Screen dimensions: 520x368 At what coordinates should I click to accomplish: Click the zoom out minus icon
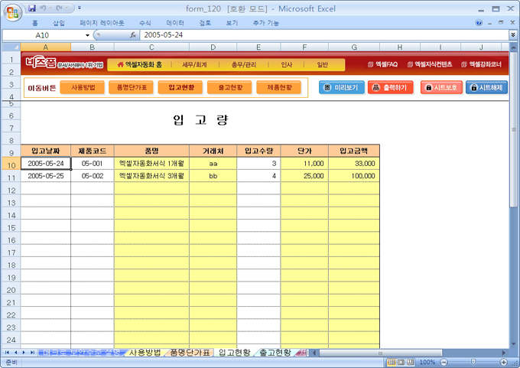click(x=443, y=362)
